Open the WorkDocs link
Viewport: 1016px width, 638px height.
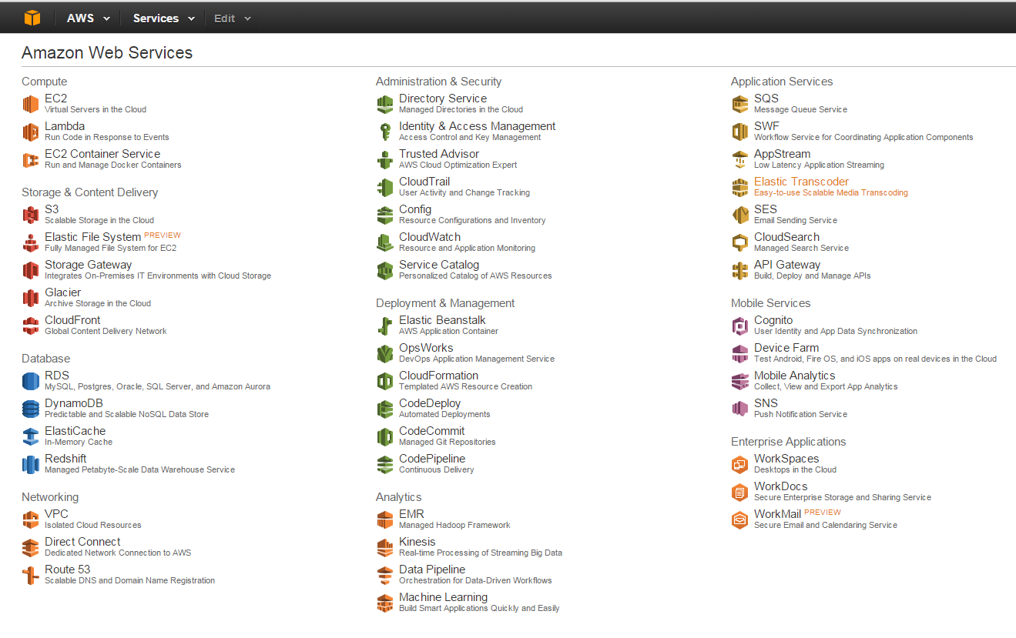pyautogui.click(x=780, y=486)
